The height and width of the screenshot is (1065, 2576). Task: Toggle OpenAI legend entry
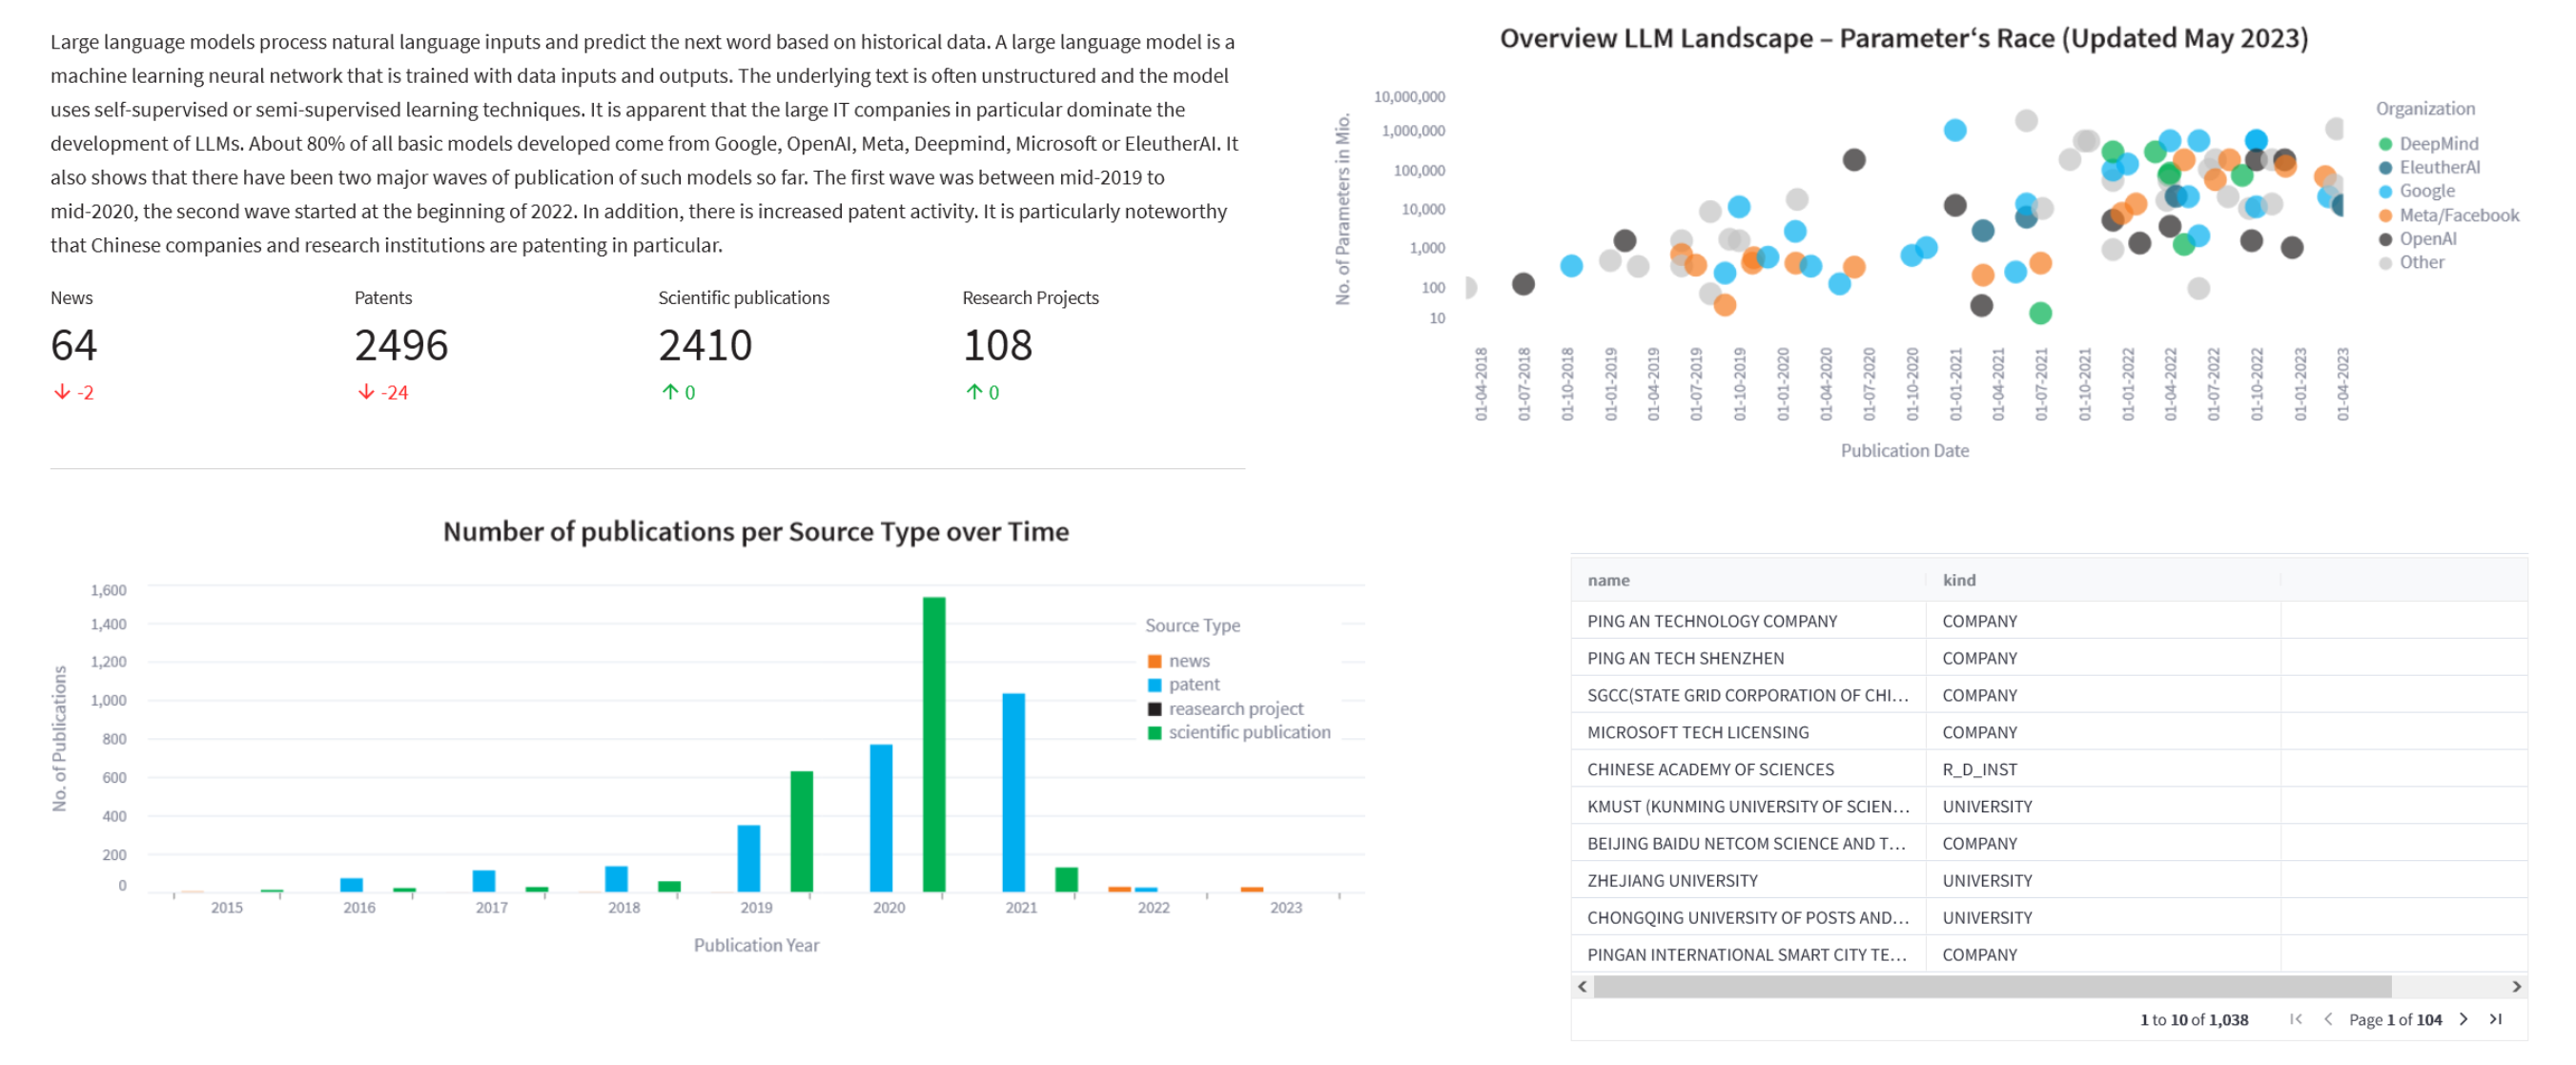coord(2417,238)
